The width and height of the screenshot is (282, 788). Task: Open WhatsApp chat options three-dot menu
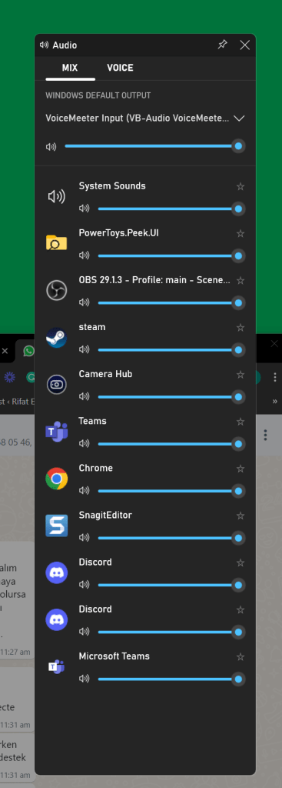click(x=265, y=436)
